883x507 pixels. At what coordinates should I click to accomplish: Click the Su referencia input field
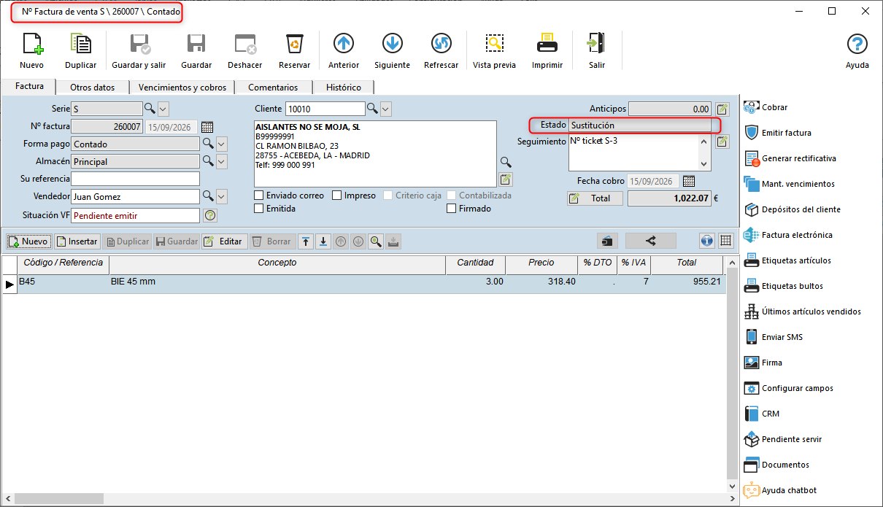[135, 179]
